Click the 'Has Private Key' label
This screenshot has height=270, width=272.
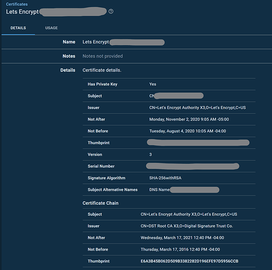(103, 84)
